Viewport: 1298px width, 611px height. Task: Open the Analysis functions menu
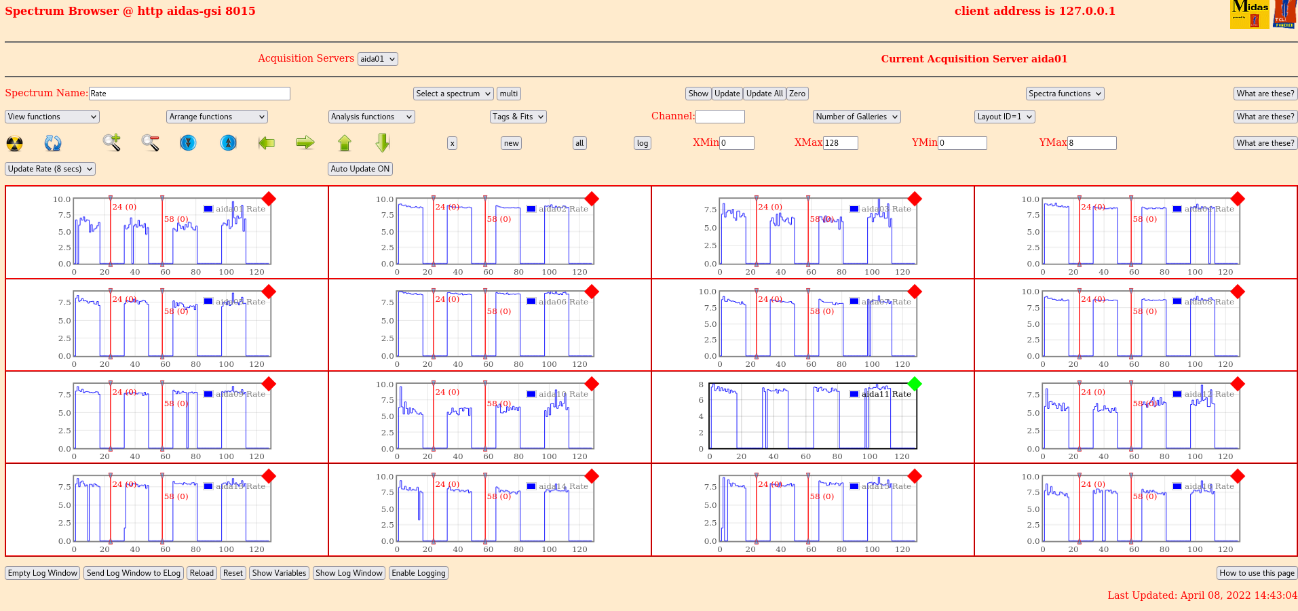[x=371, y=117]
